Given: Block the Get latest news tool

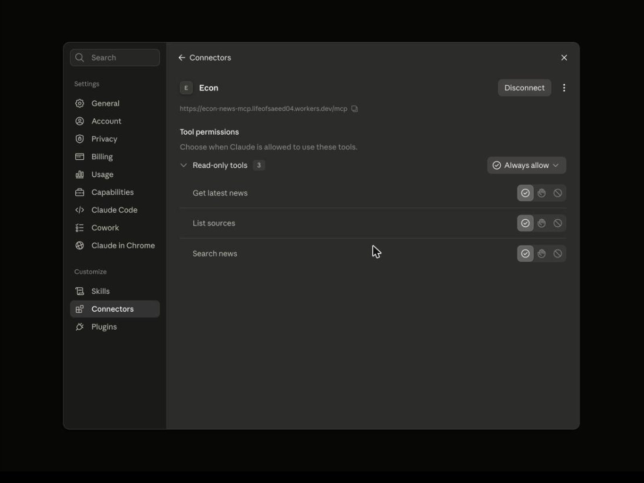Looking at the screenshot, I should pyautogui.click(x=557, y=193).
